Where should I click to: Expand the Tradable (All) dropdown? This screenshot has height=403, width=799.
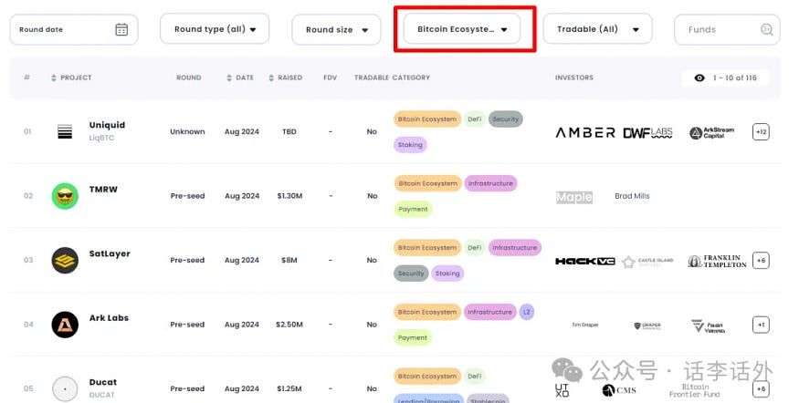[597, 29]
